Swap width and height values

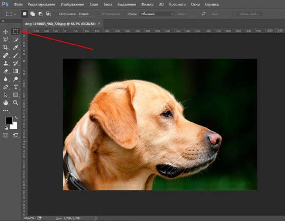pyautogui.click(x=203, y=14)
